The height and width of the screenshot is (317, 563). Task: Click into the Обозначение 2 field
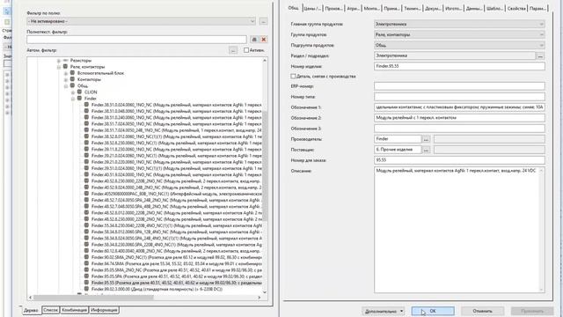tap(459, 118)
